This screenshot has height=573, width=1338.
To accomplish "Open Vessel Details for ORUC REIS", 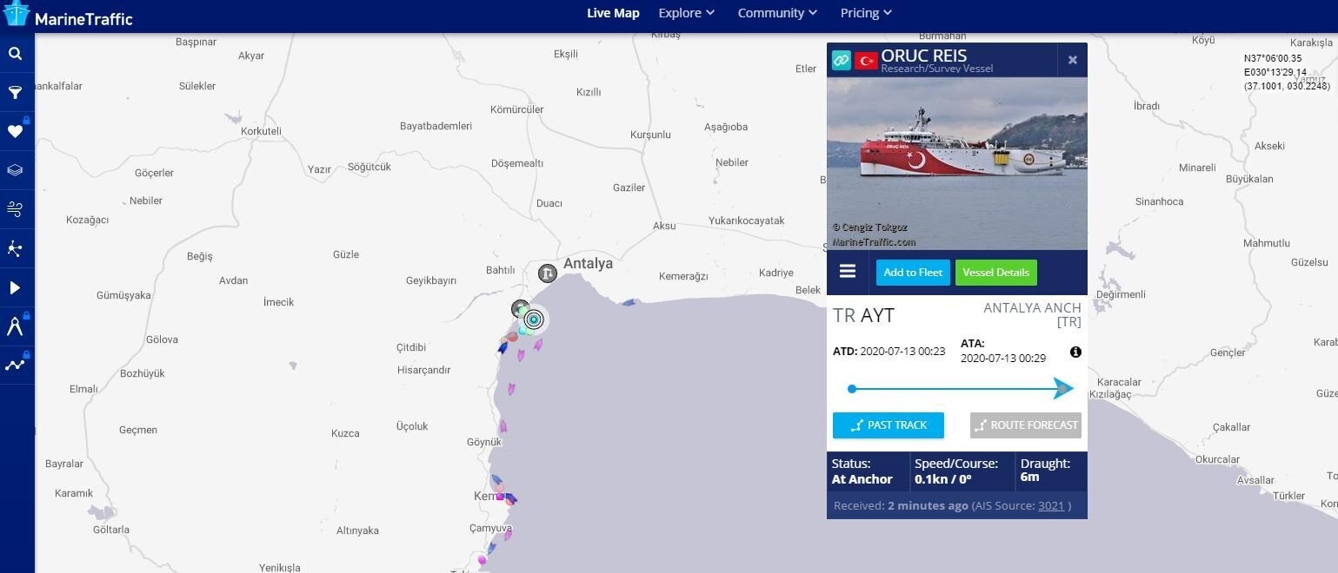I will point(996,273).
